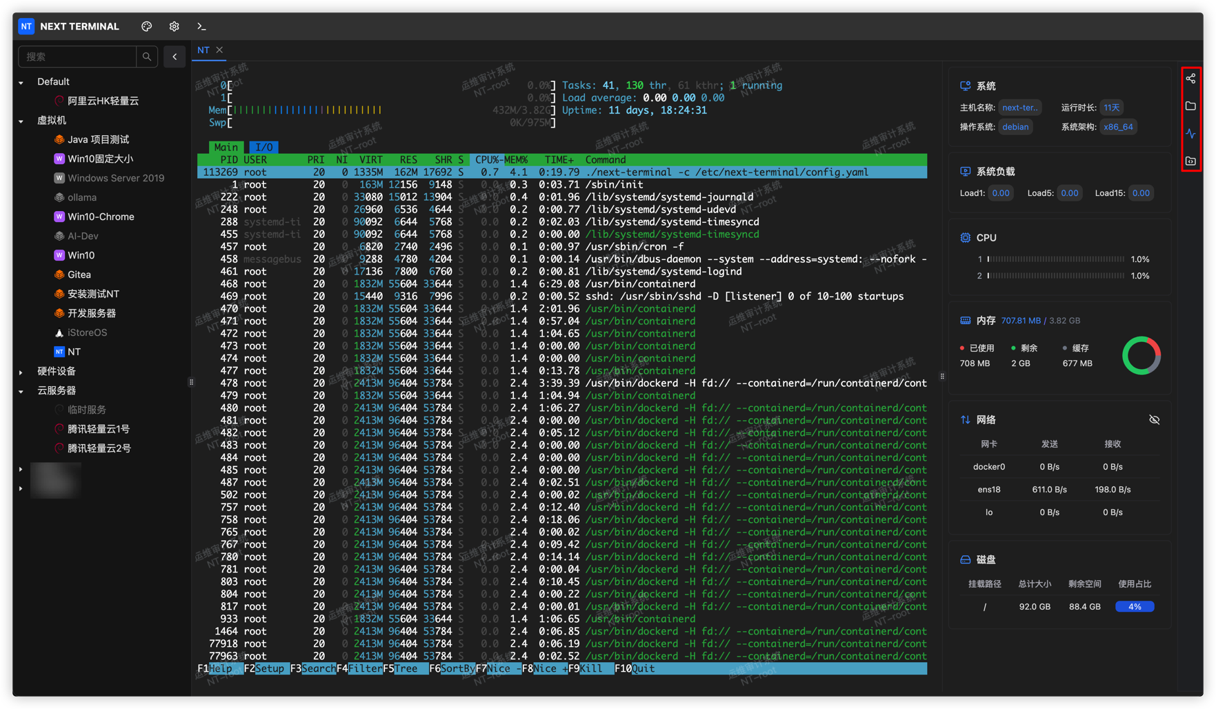Click F6 SortBy in htop footer
The width and height of the screenshot is (1216, 709).
click(x=452, y=668)
